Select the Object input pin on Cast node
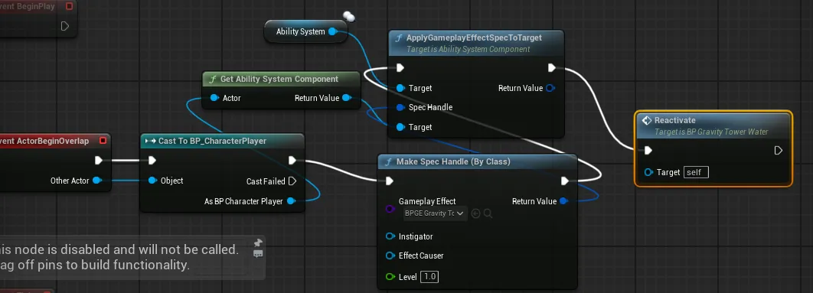The height and width of the screenshot is (293, 813). (x=152, y=181)
